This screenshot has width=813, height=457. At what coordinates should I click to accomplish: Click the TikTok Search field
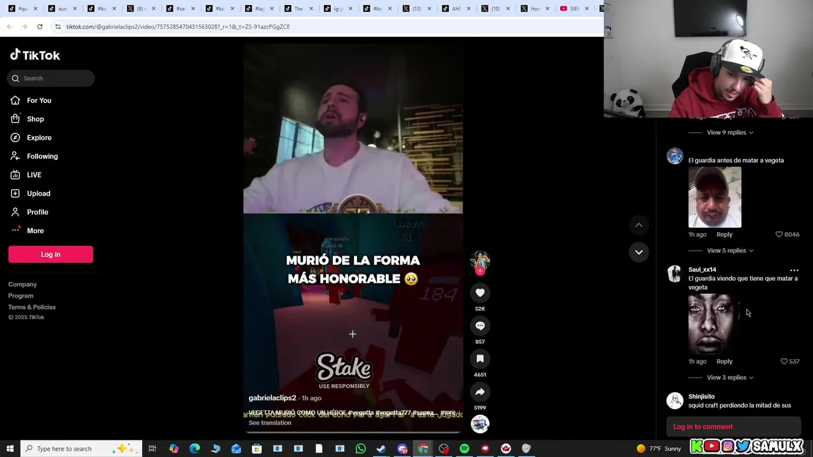[51, 78]
